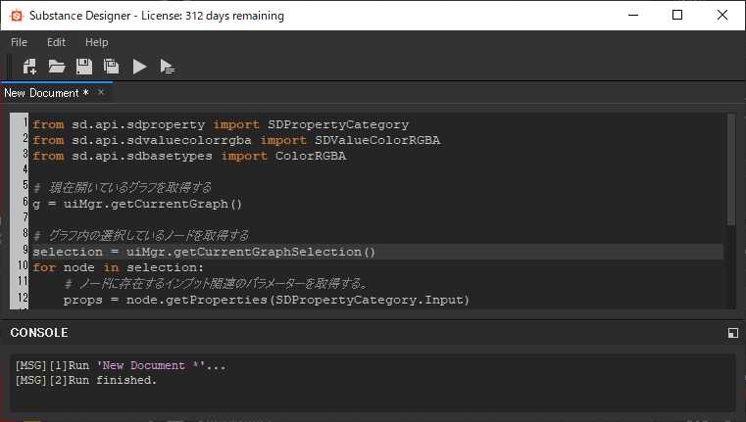Maximize the Substance Designer window
The image size is (746, 422).
tap(677, 16)
